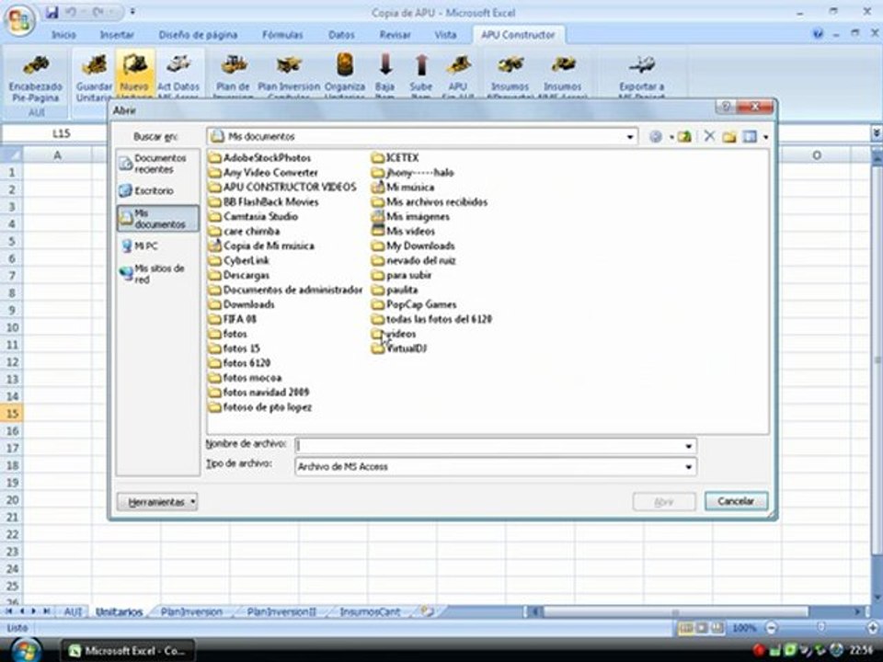The image size is (883, 662).
Task: Open the Fórmulas ribbon tab
Action: tap(282, 35)
